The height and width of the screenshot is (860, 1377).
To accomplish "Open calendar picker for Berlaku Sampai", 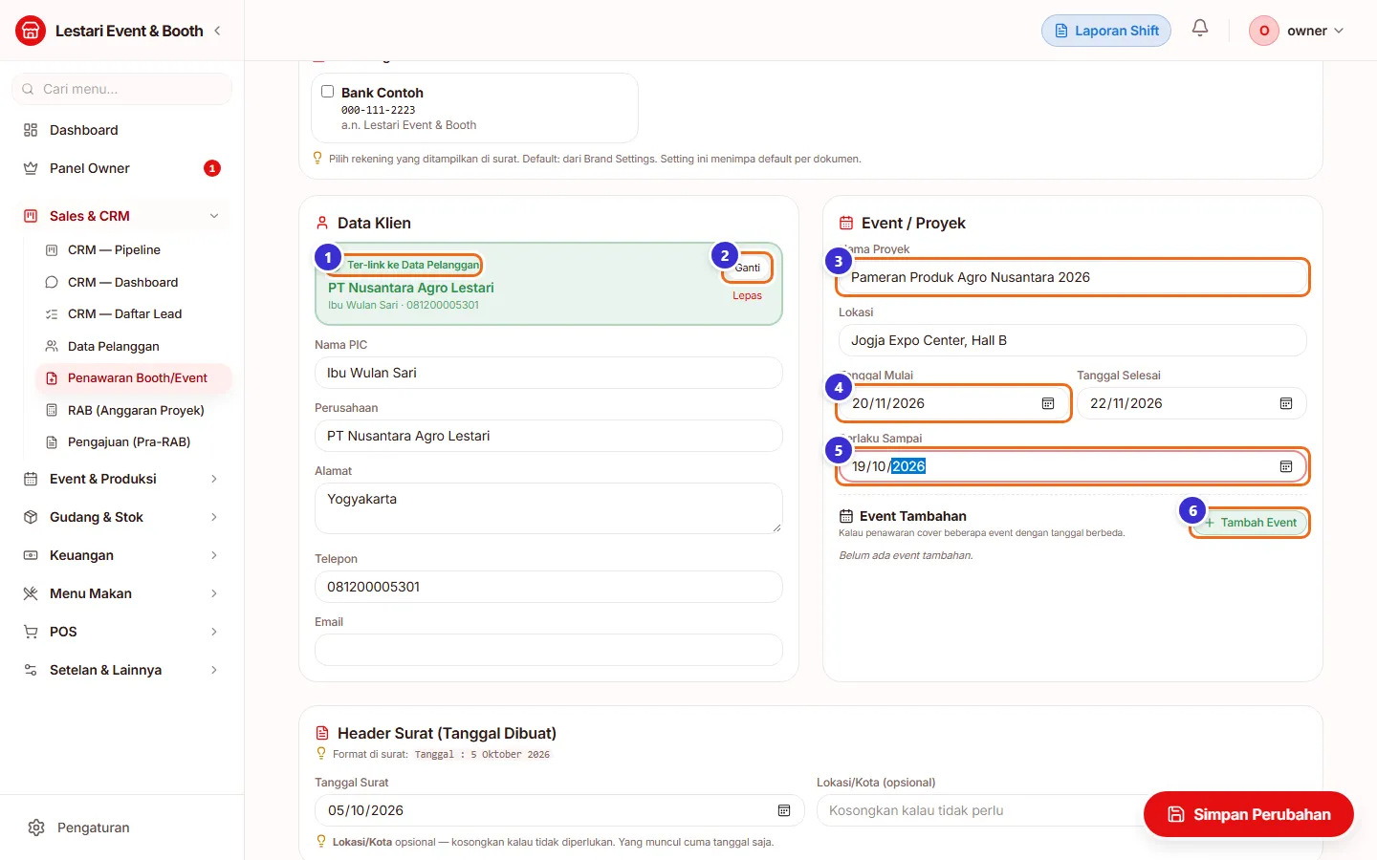I will tap(1286, 466).
